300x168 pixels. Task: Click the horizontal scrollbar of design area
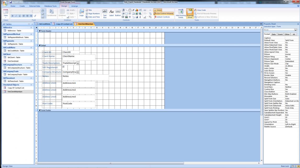[111, 163]
